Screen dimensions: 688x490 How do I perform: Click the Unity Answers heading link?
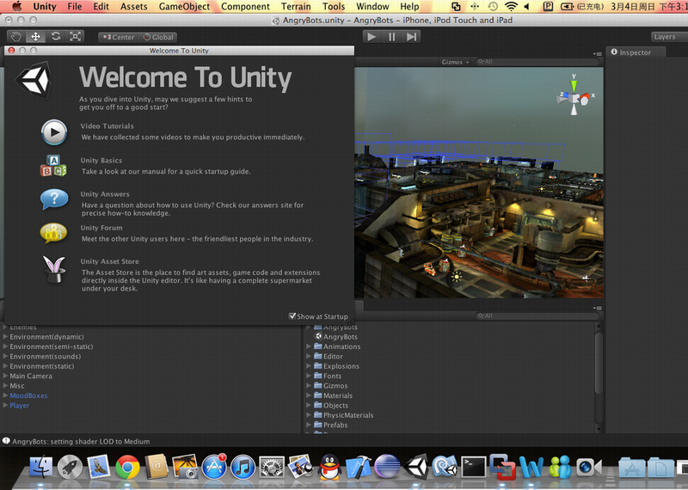coord(105,194)
